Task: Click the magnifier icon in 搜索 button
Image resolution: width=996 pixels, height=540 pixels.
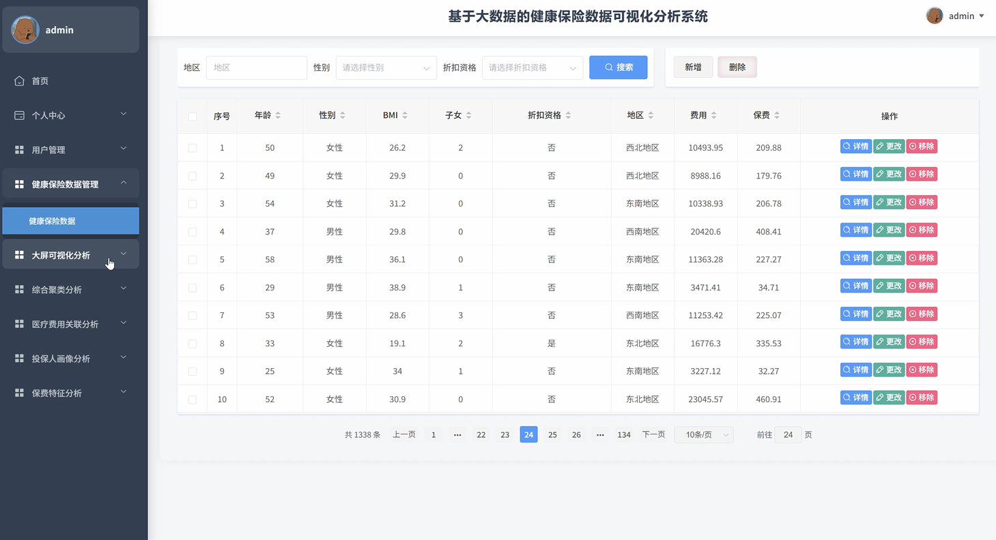Action: [x=609, y=67]
